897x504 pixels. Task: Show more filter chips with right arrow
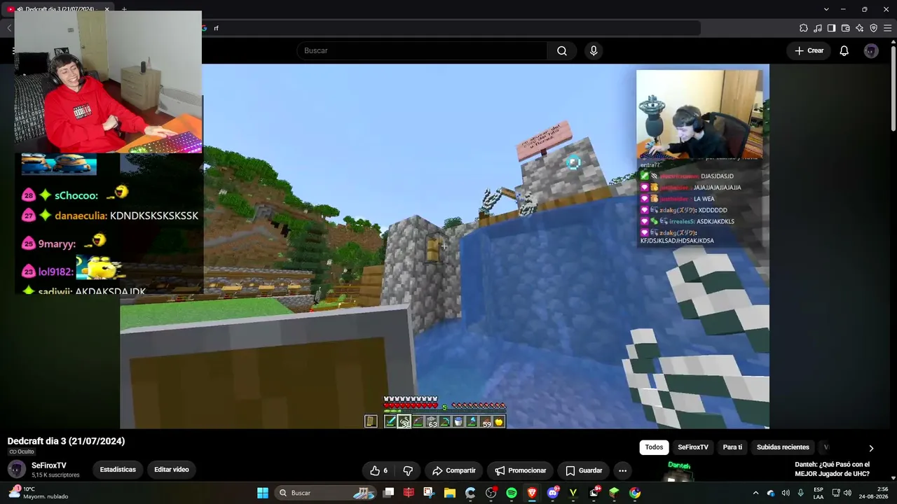point(871,448)
